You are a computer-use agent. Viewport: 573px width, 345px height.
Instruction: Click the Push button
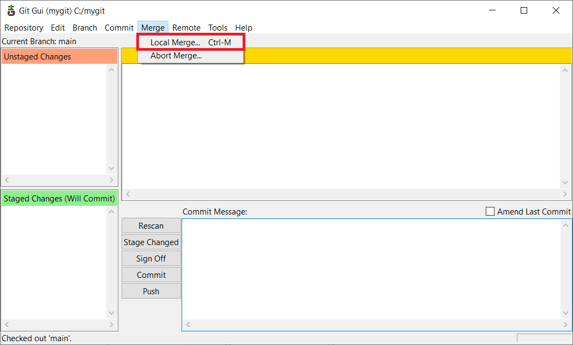coord(151,291)
